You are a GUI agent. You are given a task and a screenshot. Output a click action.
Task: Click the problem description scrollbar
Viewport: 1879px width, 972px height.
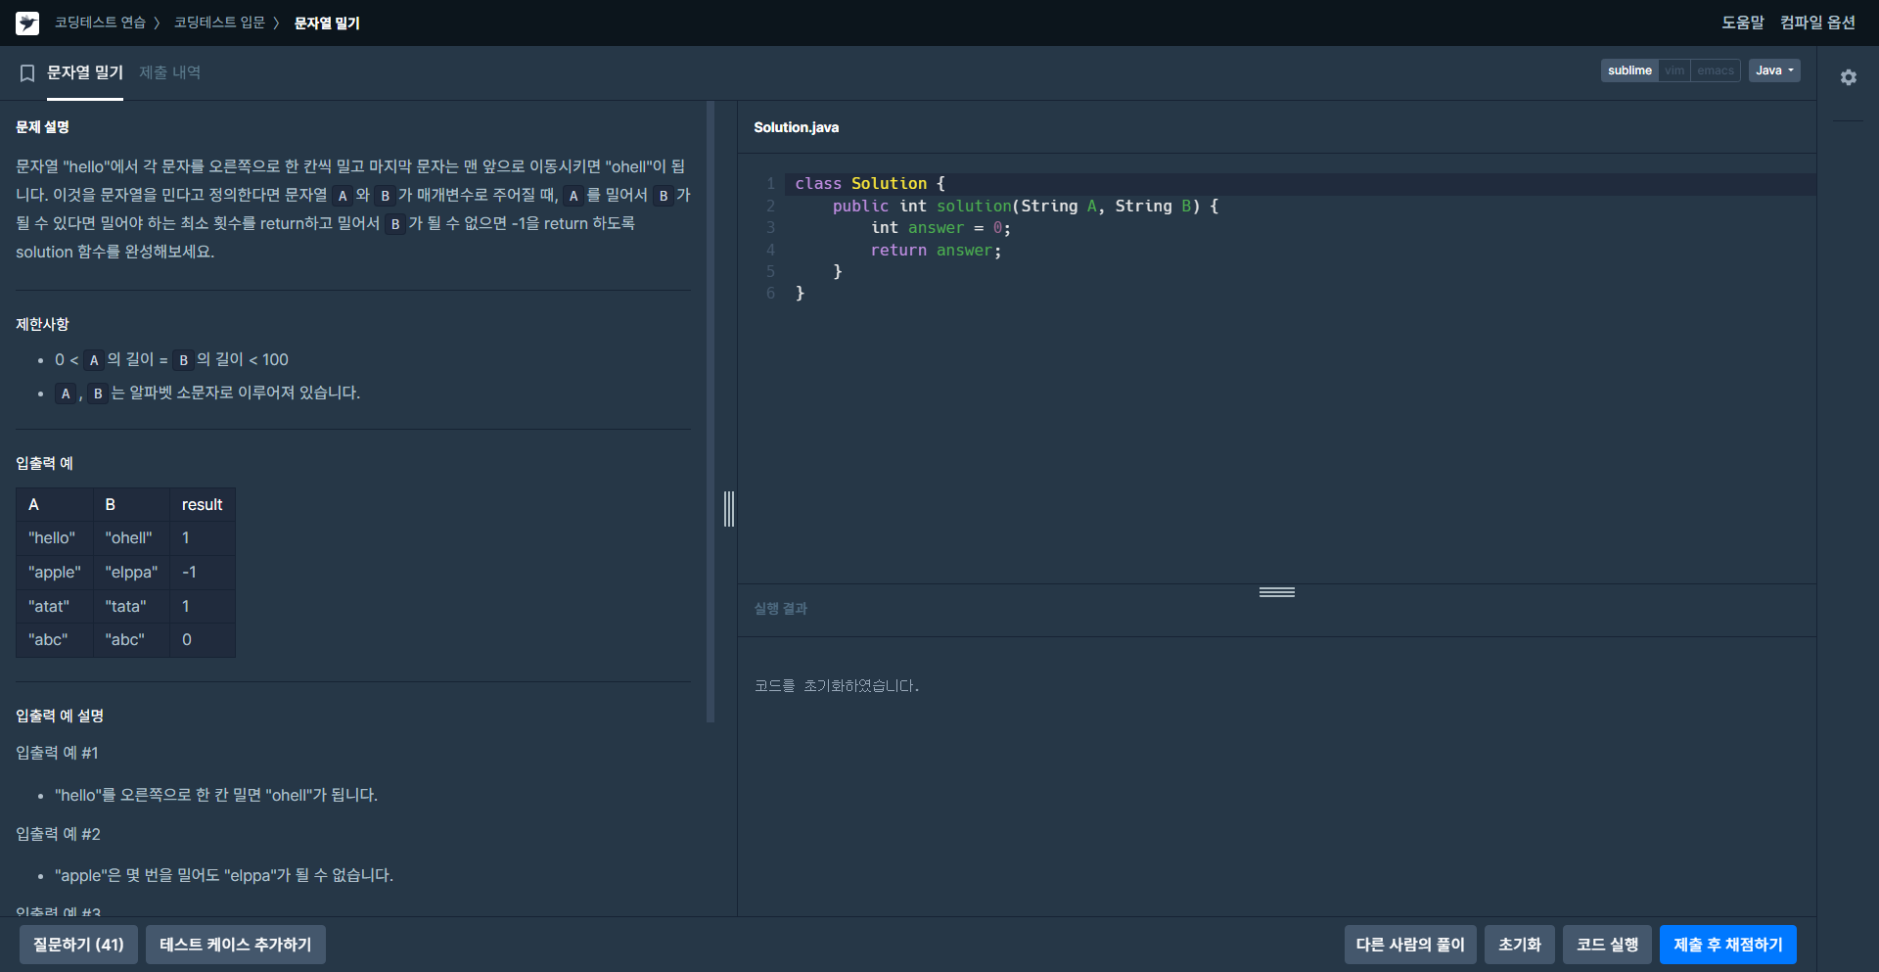pos(710,411)
